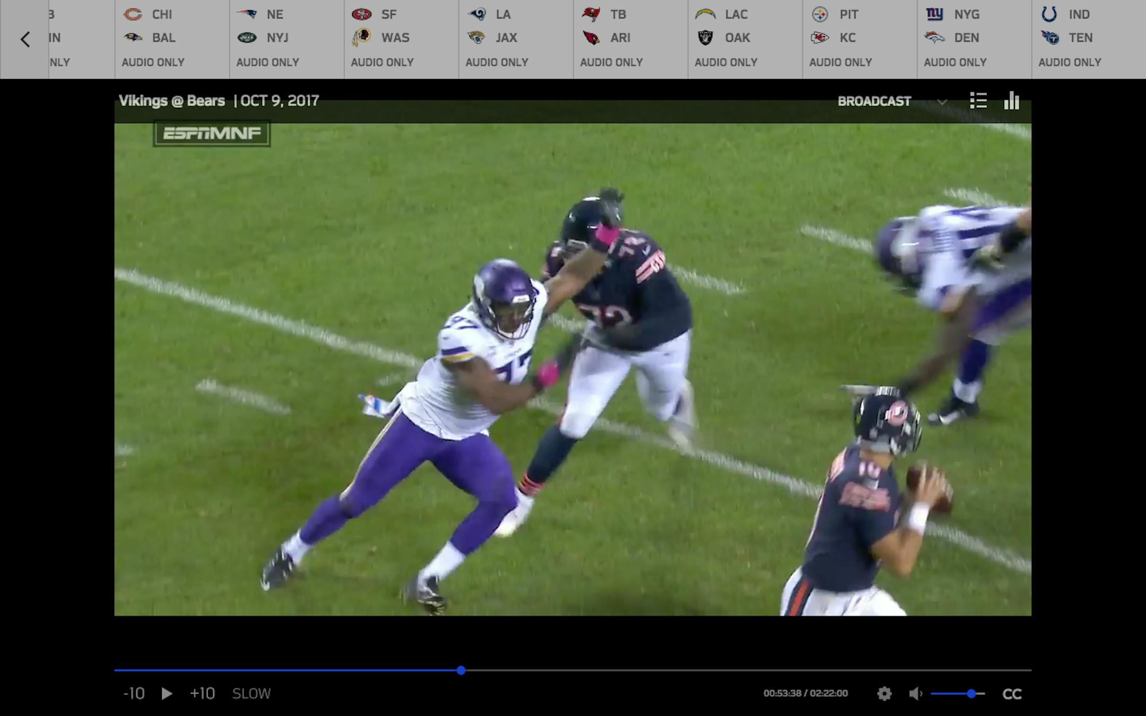1146x716 pixels.
Task: Click the Vikings @ Bears title
Action: point(172,101)
